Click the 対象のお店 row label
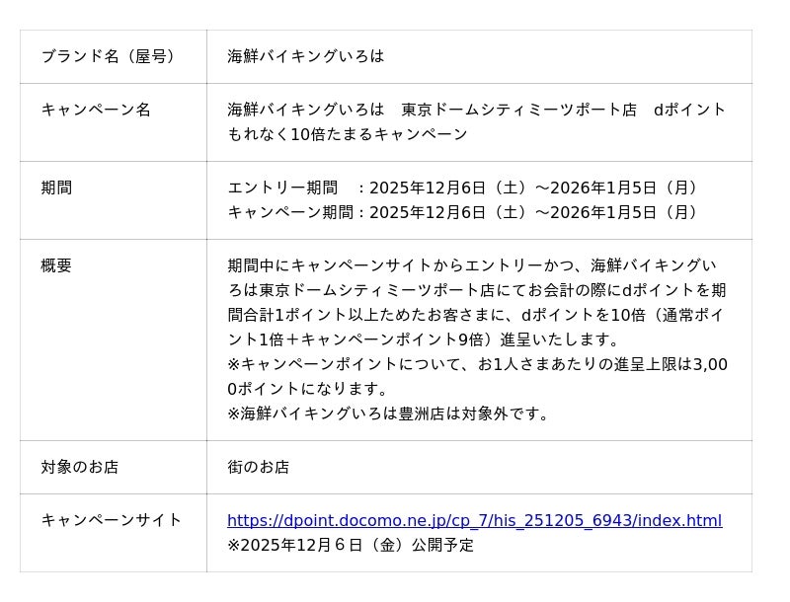This screenshot has width=790, height=602. [80, 467]
